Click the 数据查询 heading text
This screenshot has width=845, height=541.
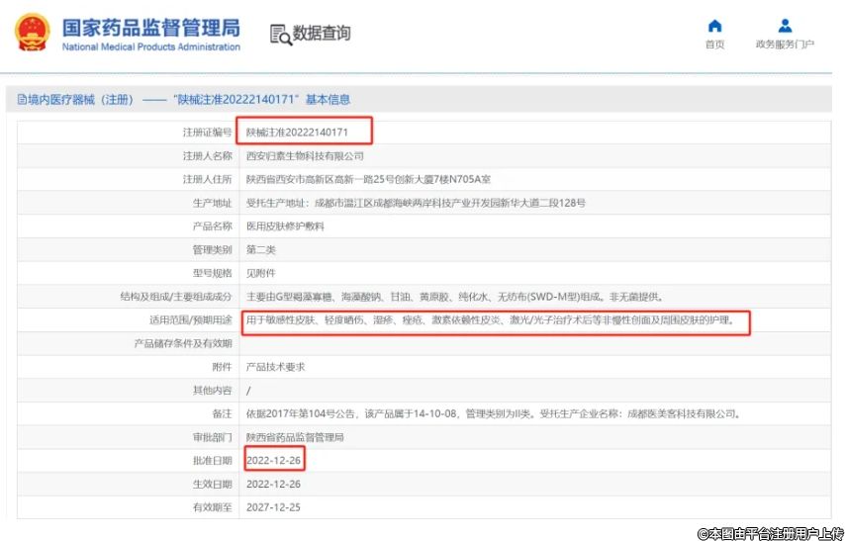tap(322, 34)
